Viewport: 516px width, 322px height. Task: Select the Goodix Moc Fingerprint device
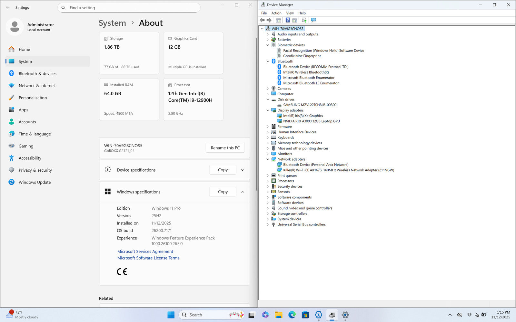(x=302, y=56)
